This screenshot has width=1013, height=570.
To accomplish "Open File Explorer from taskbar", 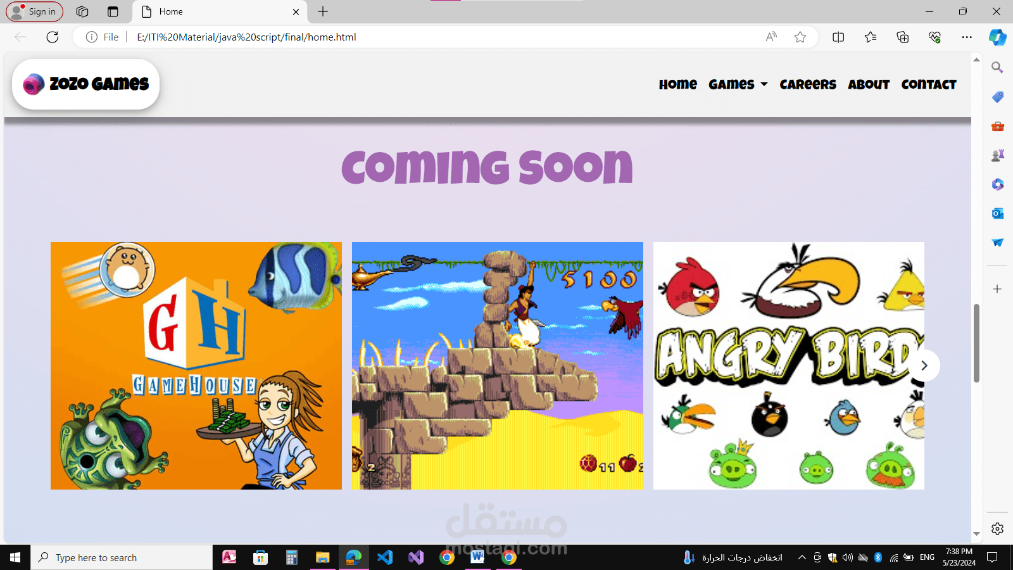I will pos(323,557).
